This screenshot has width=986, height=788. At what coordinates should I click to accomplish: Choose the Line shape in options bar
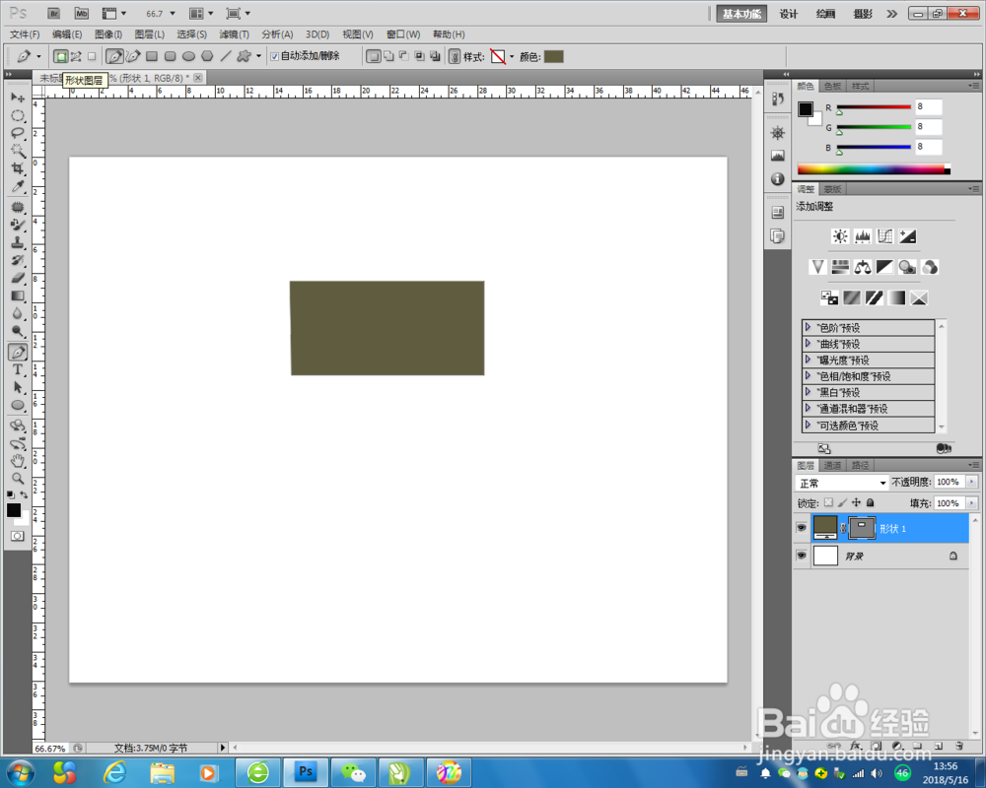(x=226, y=56)
